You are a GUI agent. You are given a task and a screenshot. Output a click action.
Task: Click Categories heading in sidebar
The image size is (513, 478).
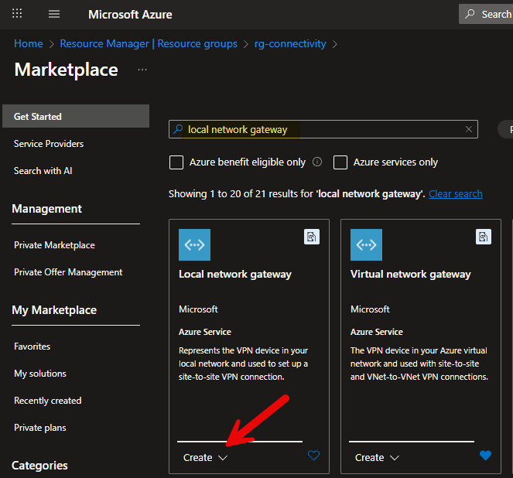pyautogui.click(x=39, y=466)
